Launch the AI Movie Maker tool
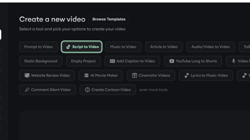This screenshot has width=250, height=140. click(x=101, y=75)
